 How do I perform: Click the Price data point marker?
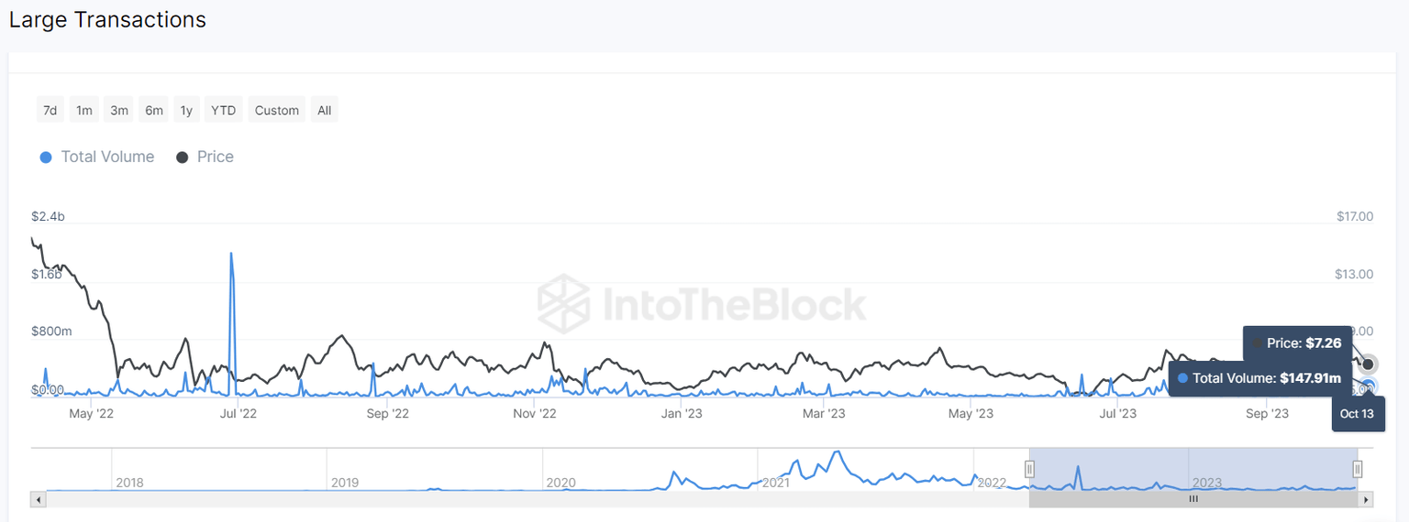pos(1368,364)
